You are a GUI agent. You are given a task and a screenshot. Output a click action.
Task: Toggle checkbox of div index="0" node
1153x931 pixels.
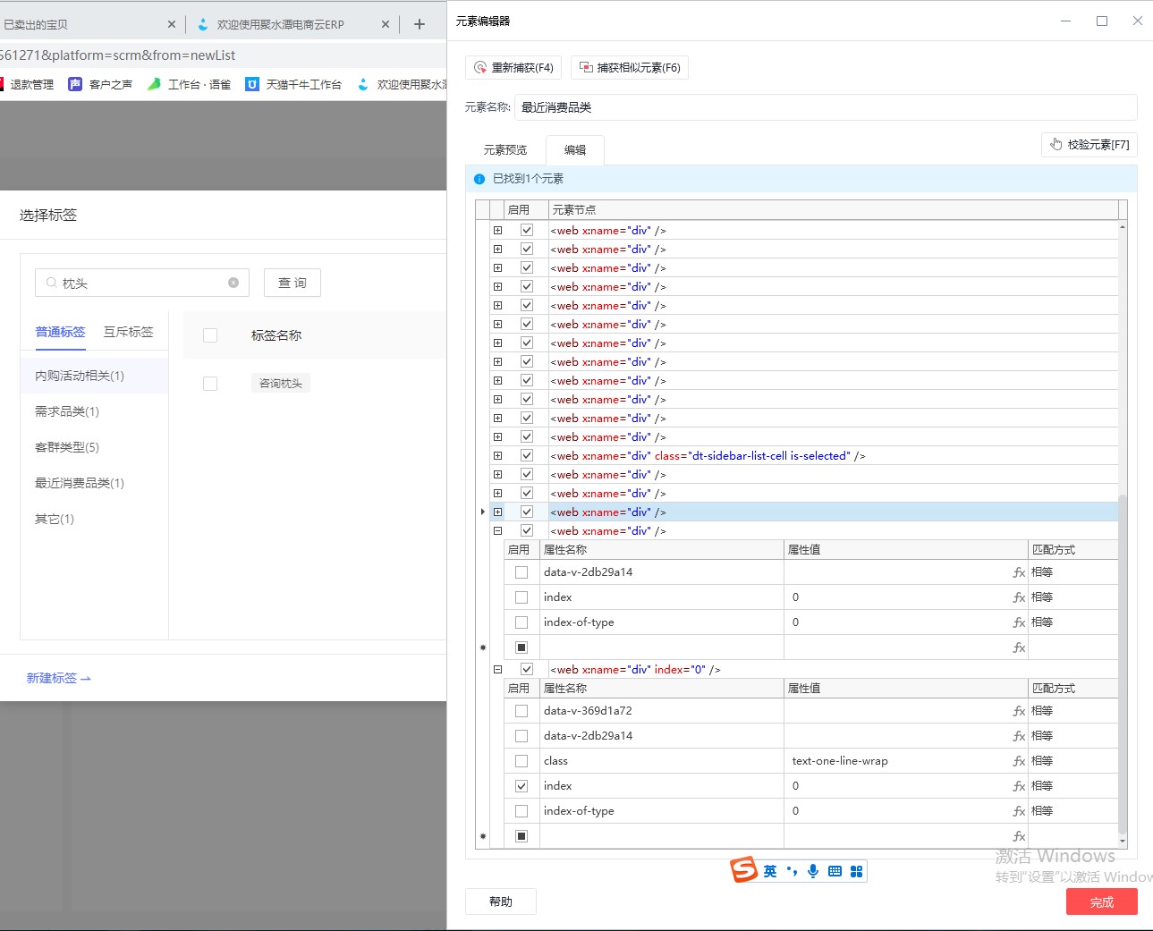click(527, 669)
